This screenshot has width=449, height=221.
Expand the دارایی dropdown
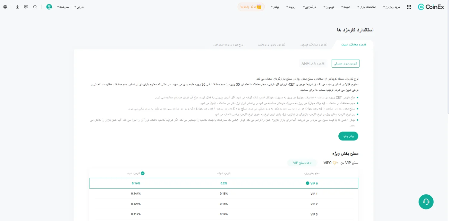79,7
